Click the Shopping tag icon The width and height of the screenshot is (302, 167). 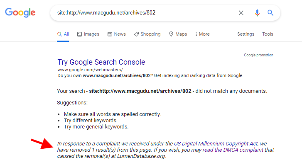pos(136,34)
